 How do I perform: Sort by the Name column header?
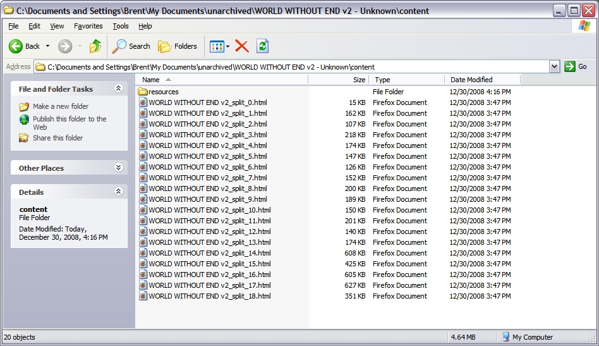click(222, 80)
